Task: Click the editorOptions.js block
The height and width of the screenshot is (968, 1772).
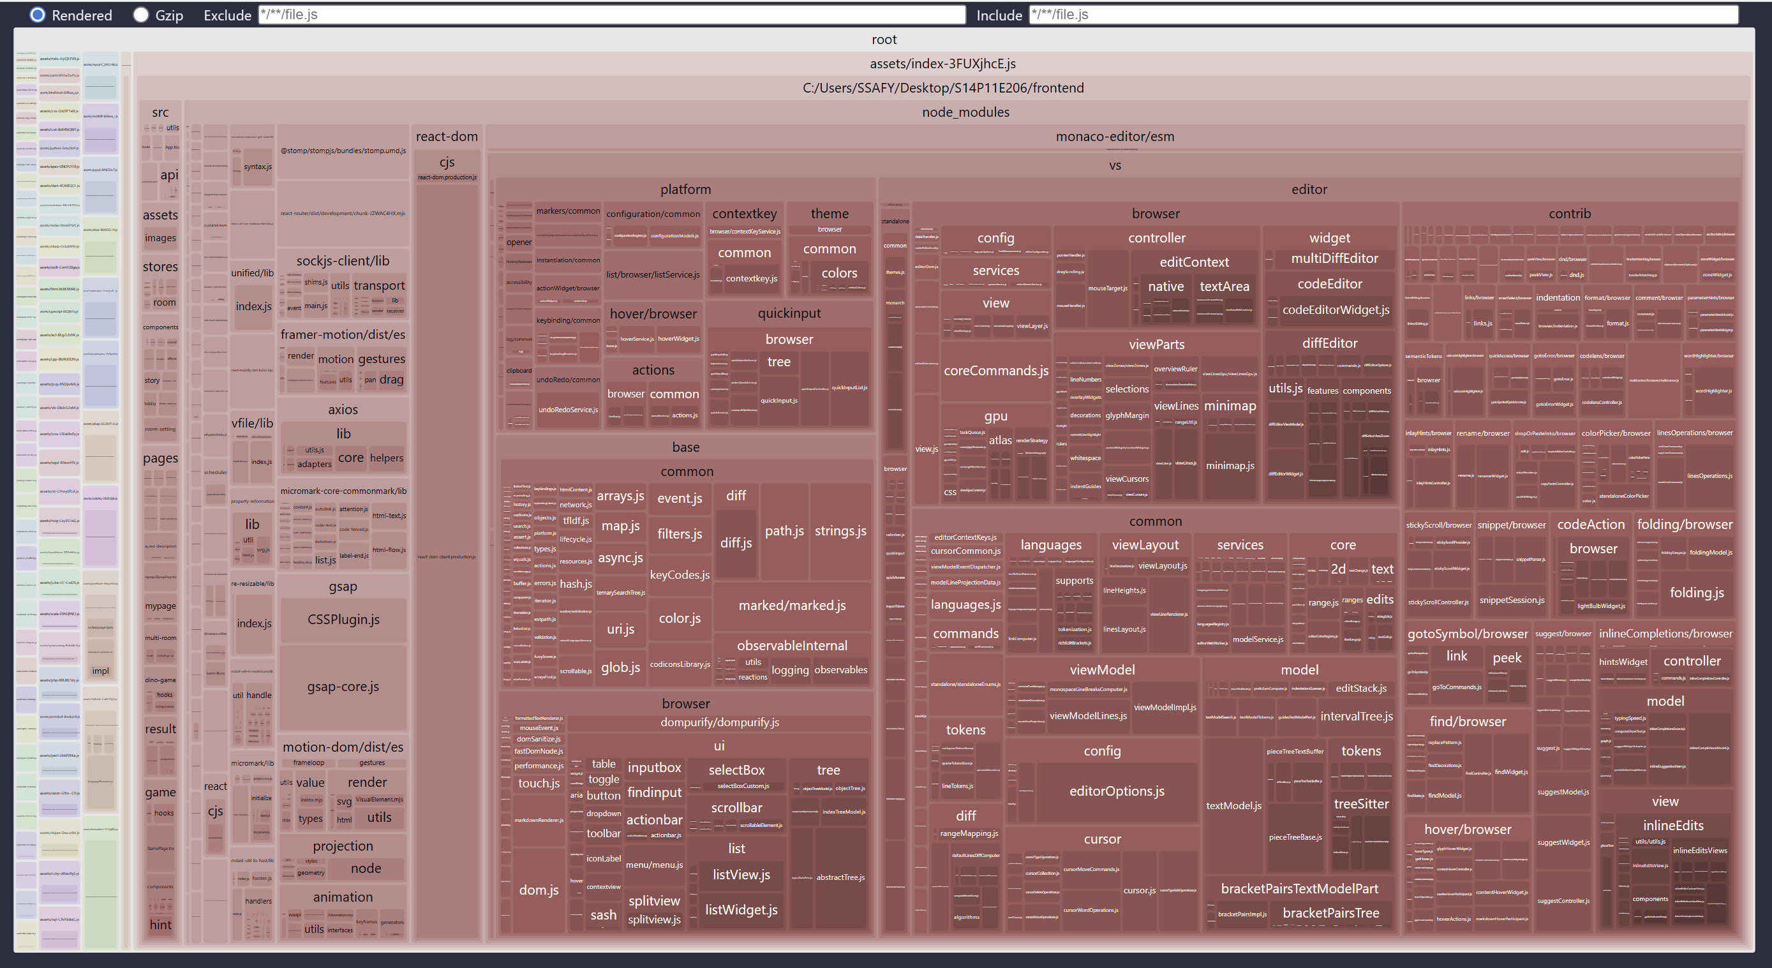Action: (x=1117, y=791)
